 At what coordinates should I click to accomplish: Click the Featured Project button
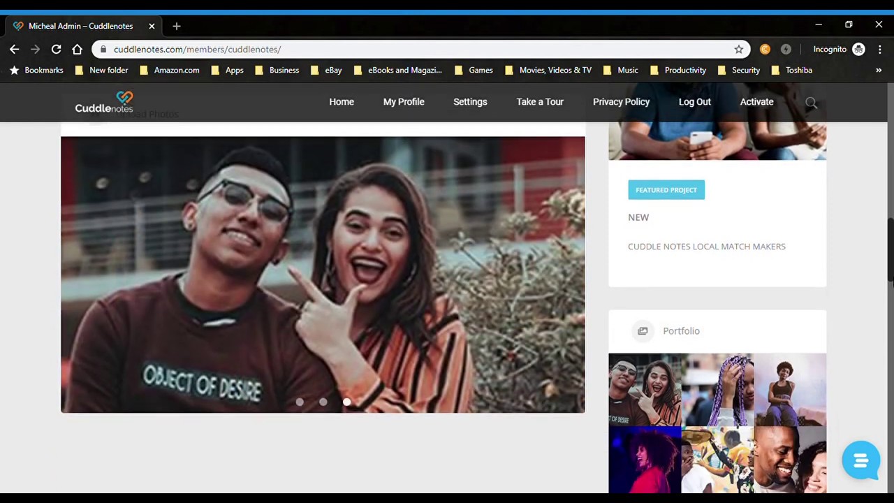[x=666, y=190]
